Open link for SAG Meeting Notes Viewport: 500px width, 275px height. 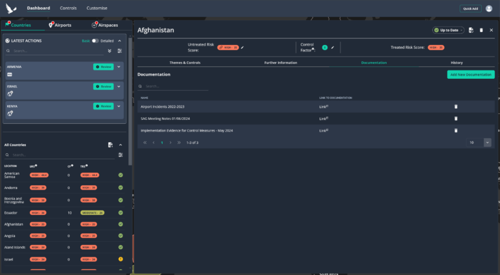pyautogui.click(x=324, y=119)
